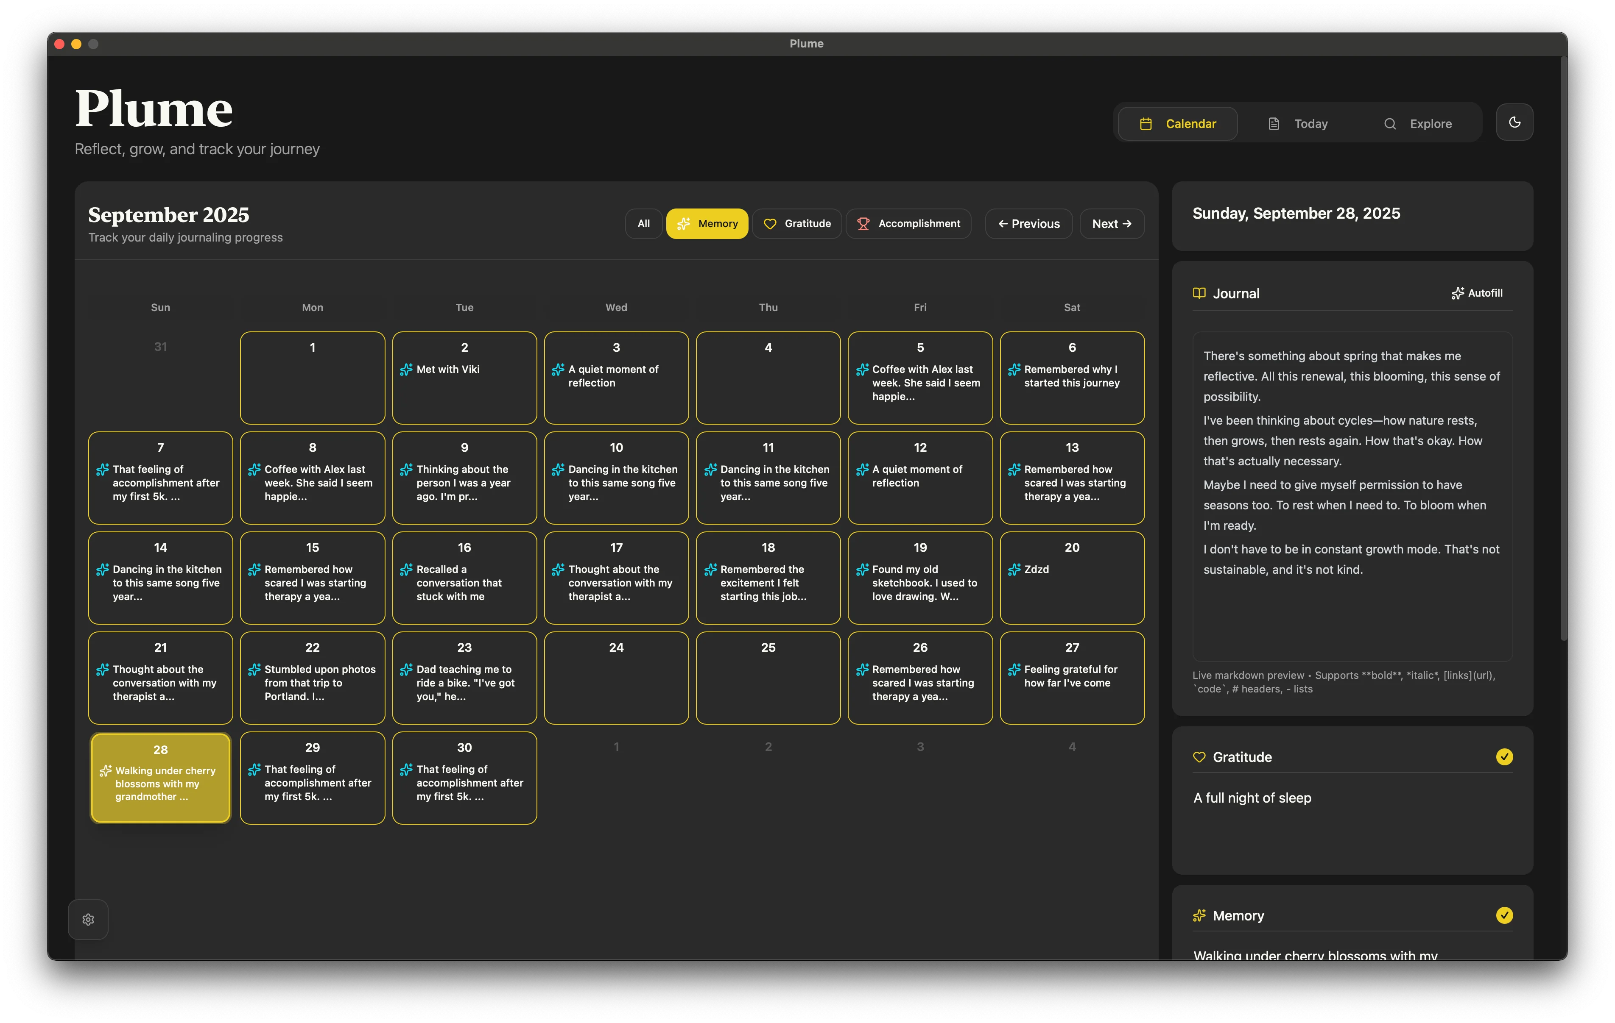Go to Previous month
1615x1023 pixels.
[x=1028, y=224]
